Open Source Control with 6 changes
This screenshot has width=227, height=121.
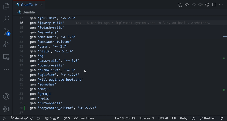coord(6,32)
